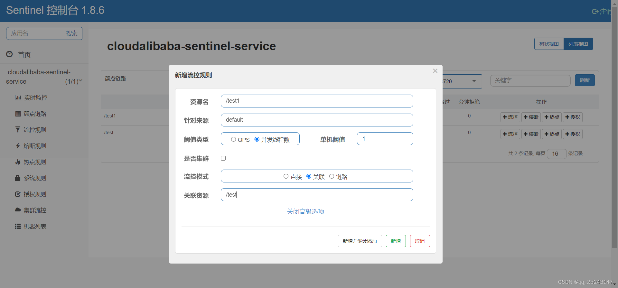
Task: Switch to 列表视图 tab
Action: click(x=578, y=44)
